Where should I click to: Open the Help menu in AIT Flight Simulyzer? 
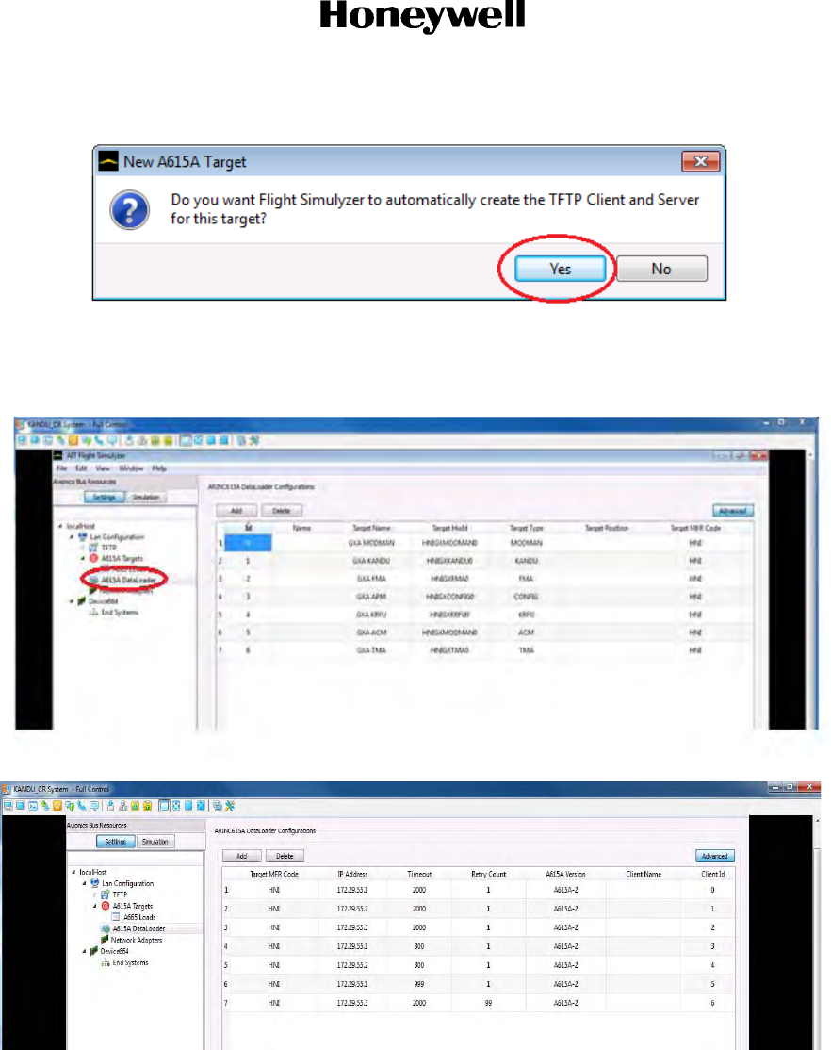[159, 468]
